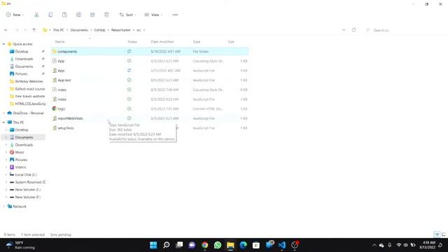The image size is (448, 252).
Task: Open taskbar Search magnifier
Action: [167, 245]
